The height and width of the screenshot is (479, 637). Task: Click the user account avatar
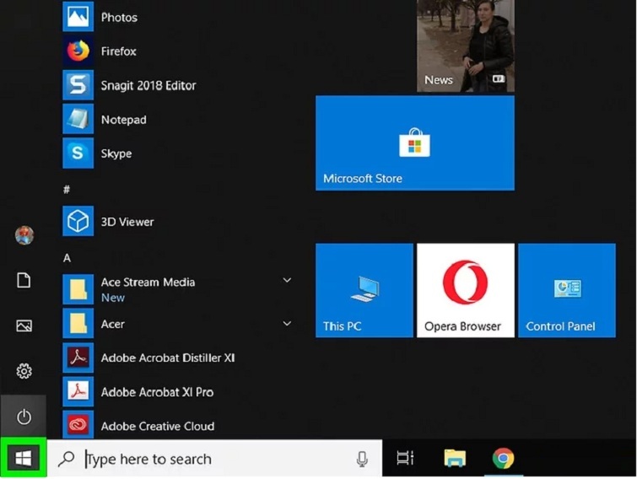24,235
